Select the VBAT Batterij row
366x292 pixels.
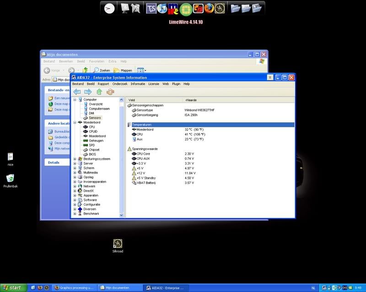[211, 183]
